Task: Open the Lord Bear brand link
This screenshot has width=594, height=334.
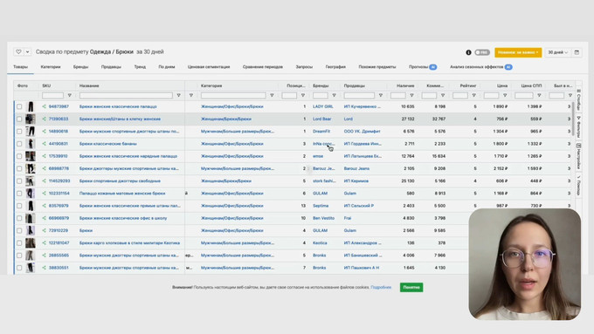Action: 322,119
